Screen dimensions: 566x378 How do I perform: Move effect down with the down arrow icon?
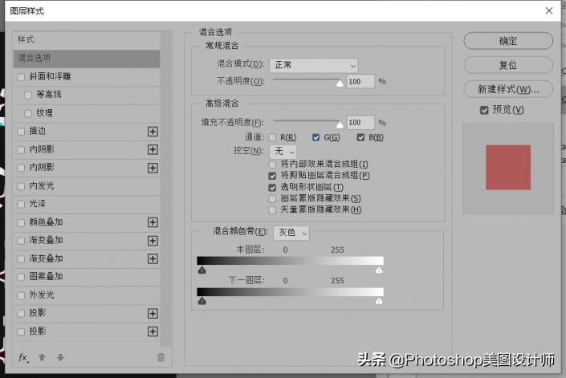pos(60,357)
